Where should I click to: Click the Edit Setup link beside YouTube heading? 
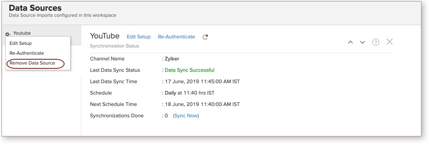[139, 37]
